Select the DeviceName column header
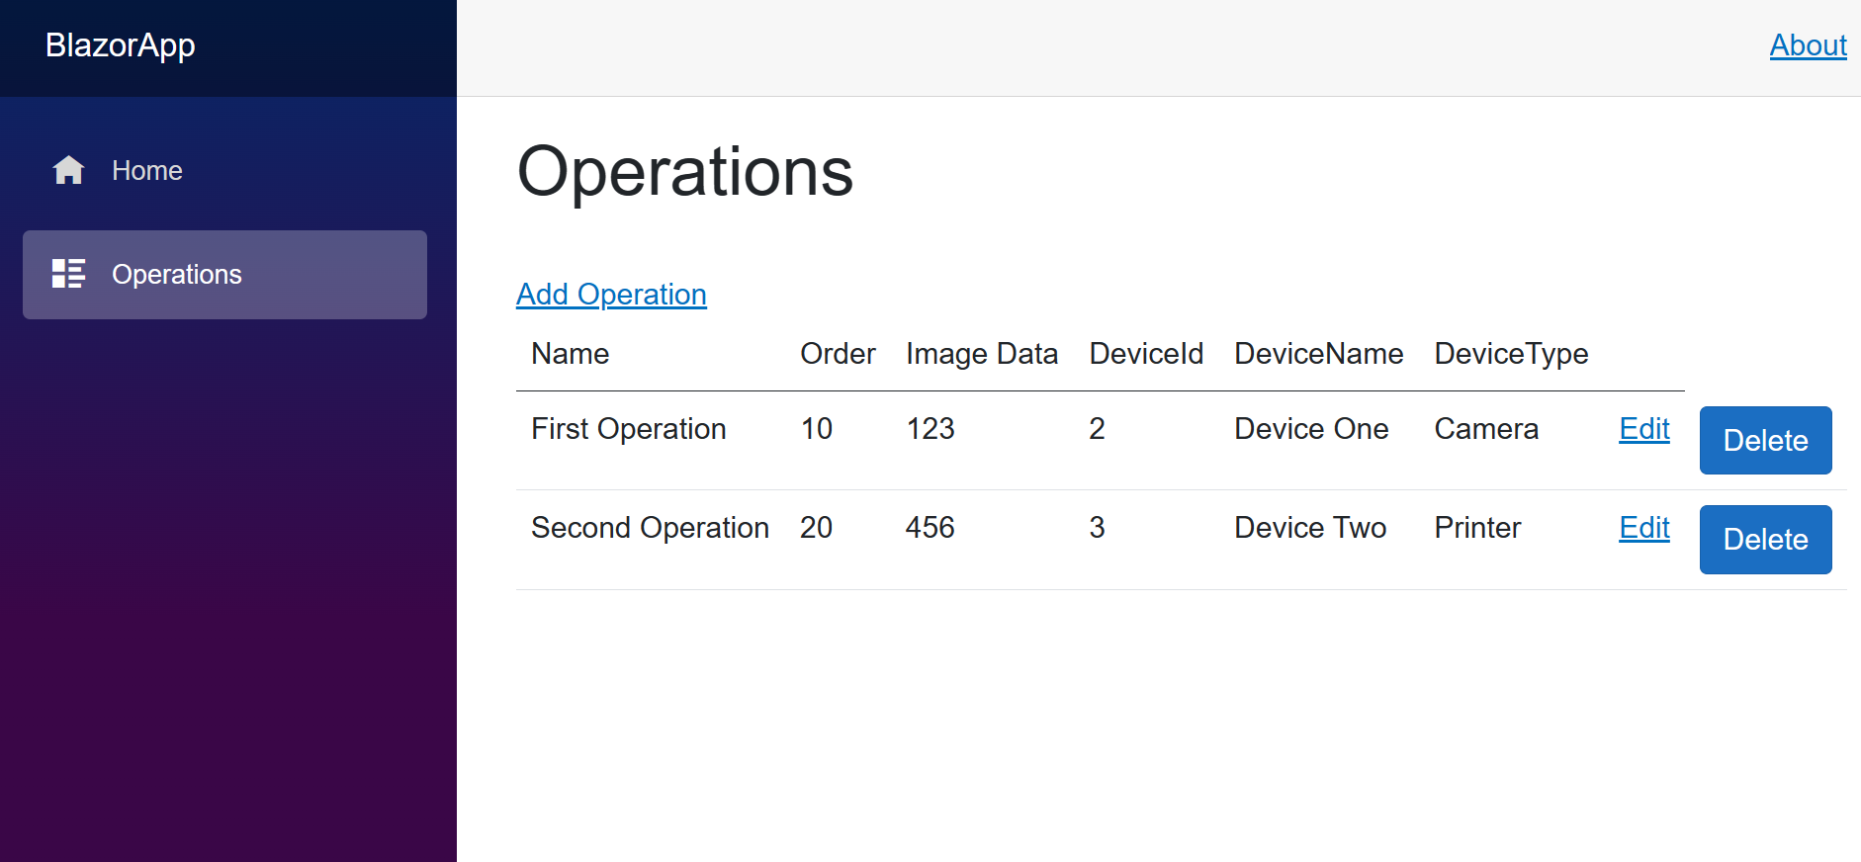This screenshot has height=862, width=1861. [1318, 354]
